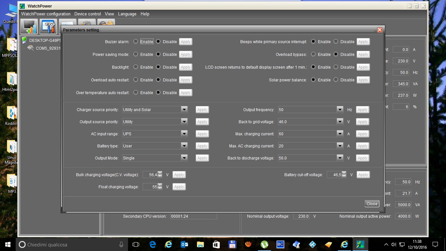Click the Parameters setting tools toolbar icon
The width and height of the screenshot is (446, 251).
click(48, 27)
